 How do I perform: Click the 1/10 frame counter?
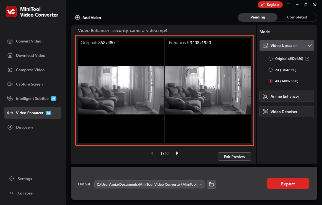click(x=165, y=153)
